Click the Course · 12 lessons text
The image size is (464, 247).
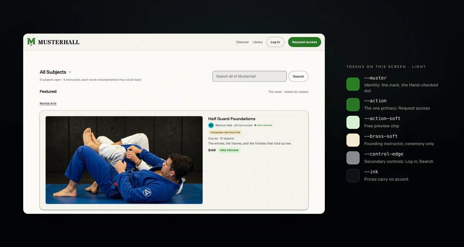pos(221,138)
